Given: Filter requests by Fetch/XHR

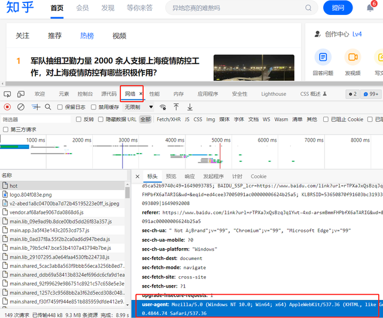Looking at the screenshot, I should (169, 120).
